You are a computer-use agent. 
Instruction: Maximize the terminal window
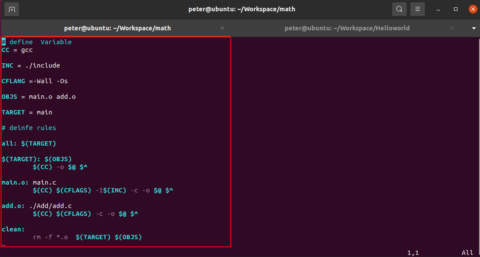tap(455, 9)
